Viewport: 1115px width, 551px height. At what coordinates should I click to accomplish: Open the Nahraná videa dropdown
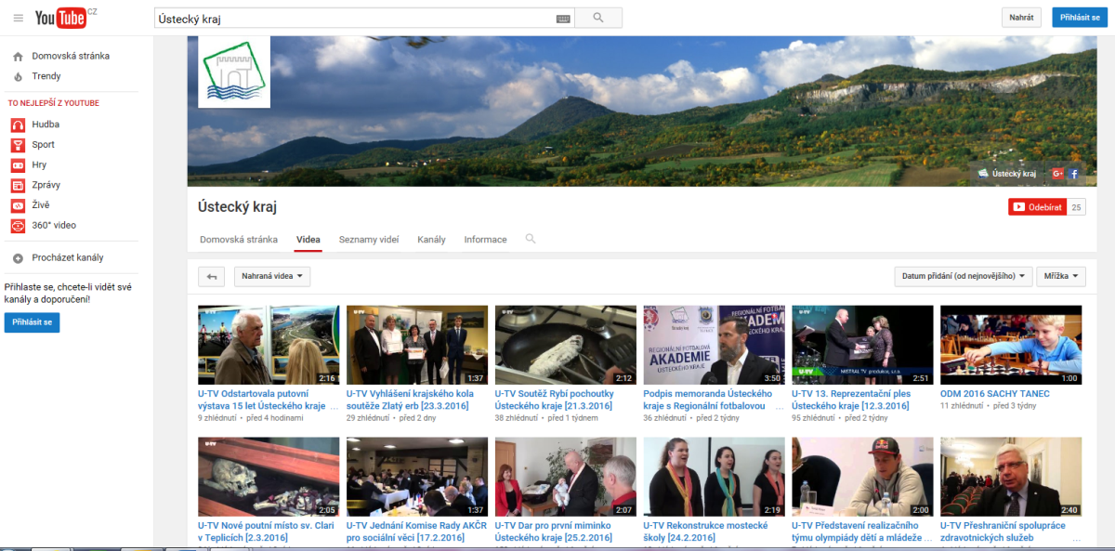click(272, 276)
